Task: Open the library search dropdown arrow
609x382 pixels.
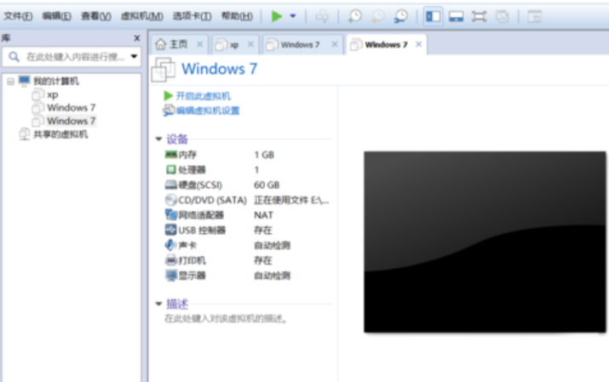Action: (134, 57)
